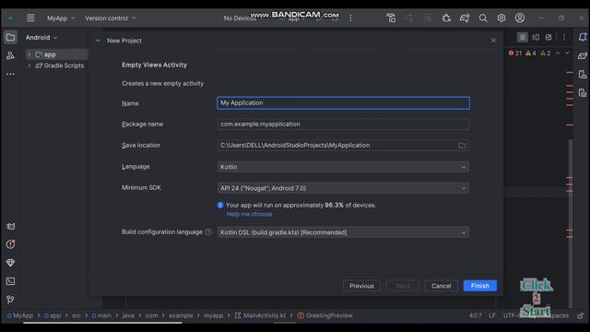The height and width of the screenshot is (332, 590).
Task: Open Search Everywhere magnifier
Action: [483, 18]
